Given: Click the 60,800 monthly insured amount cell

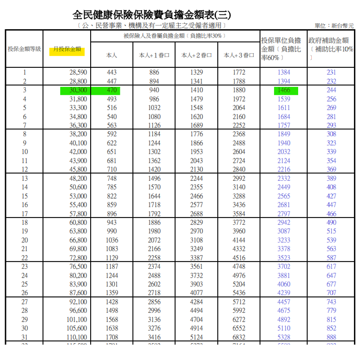Looking at the screenshot, I should point(78,222).
